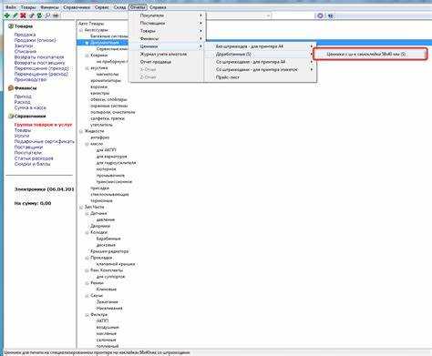Select the Ценники entry in the Отчеты menu
432x356 pixels.
(x=167, y=46)
